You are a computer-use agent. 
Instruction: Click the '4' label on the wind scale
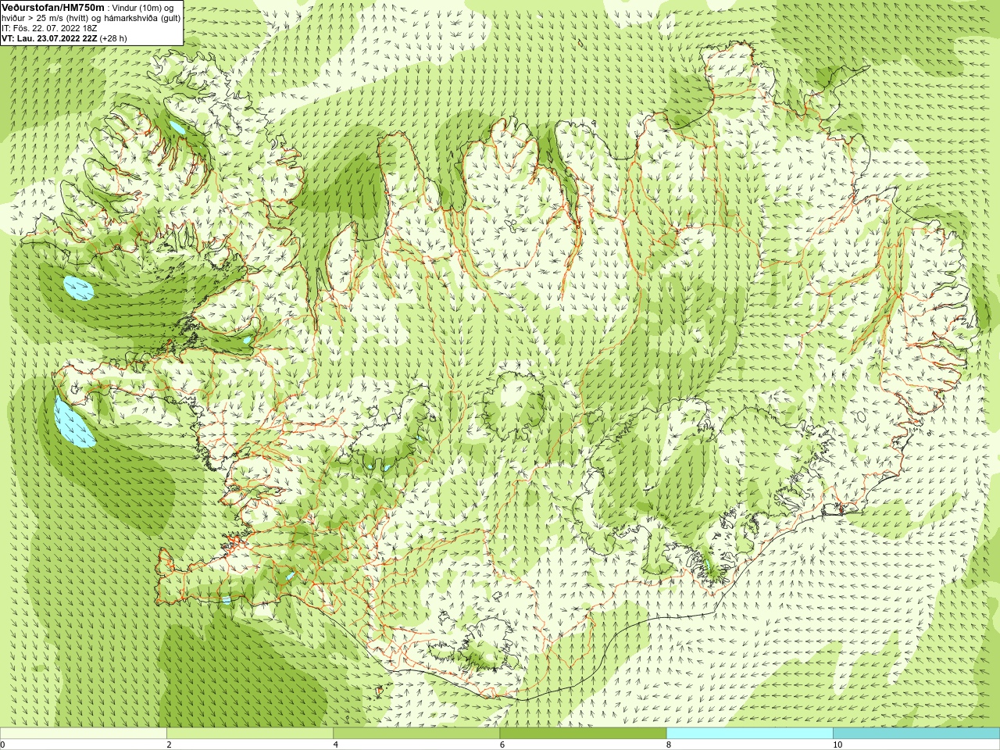(x=336, y=745)
